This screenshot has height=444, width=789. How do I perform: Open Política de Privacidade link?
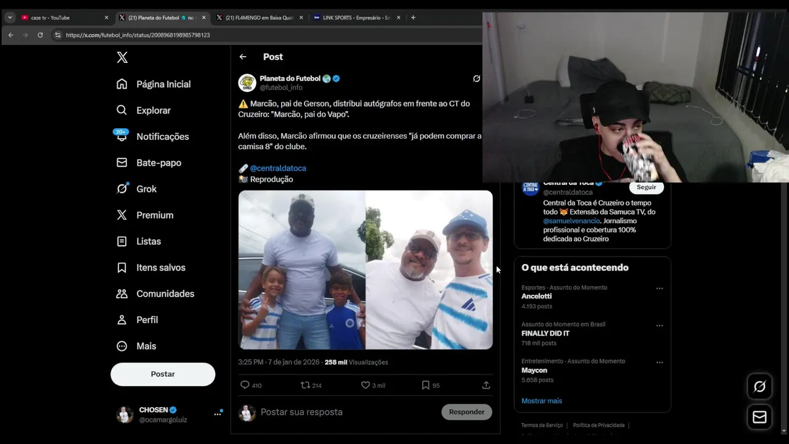(599, 425)
